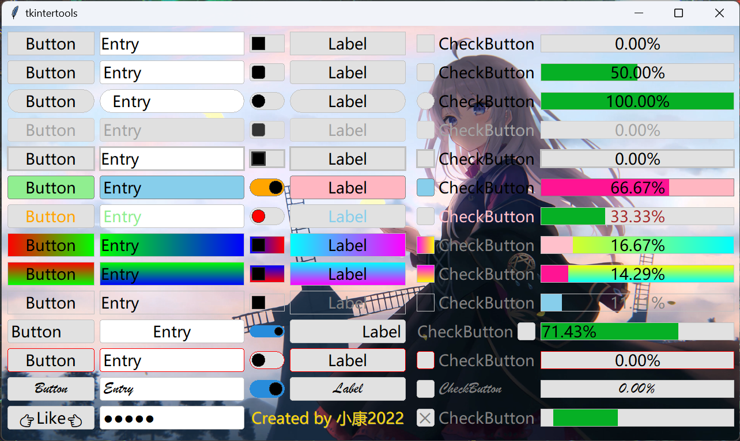Click the italic 0.00% progress bar
Image resolution: width=740 pixels, height=441 pixels.
[x=637, y=389]
